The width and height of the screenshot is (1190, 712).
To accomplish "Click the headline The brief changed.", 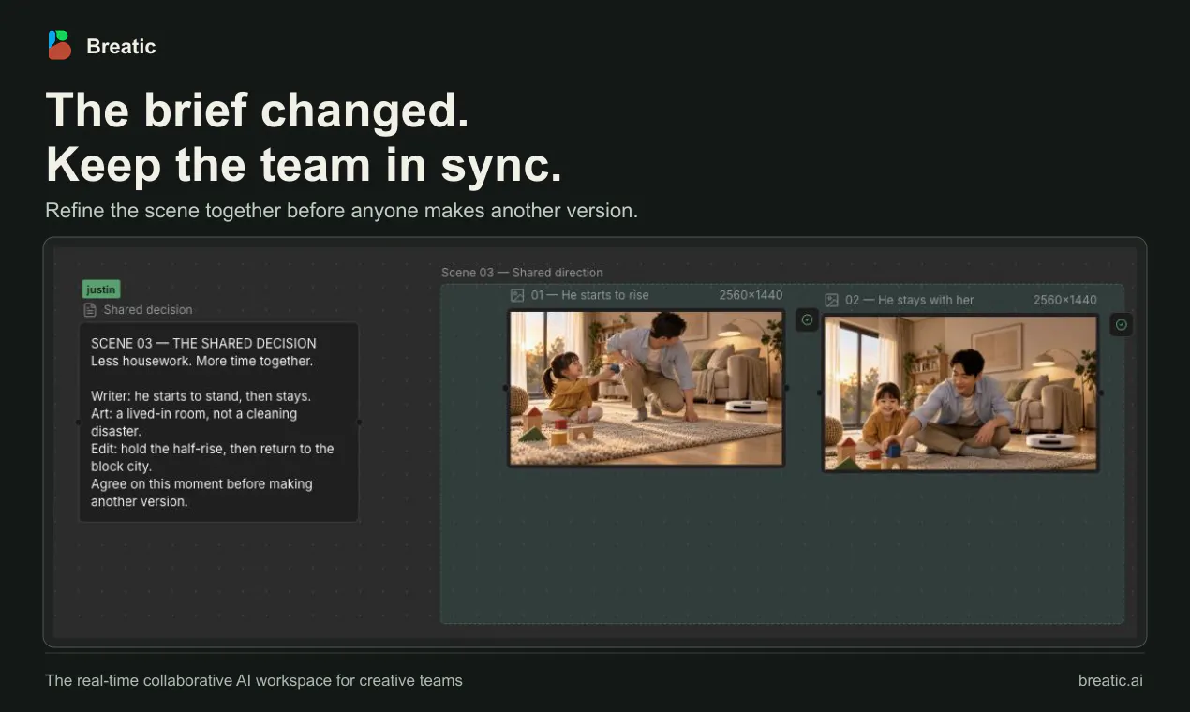I will (258, 111).
